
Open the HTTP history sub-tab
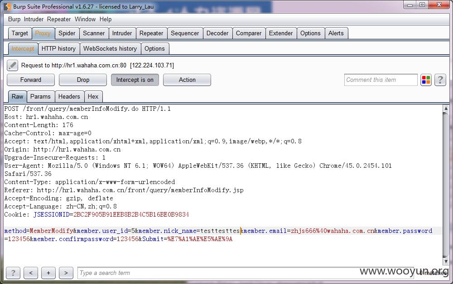pos(58,48)
